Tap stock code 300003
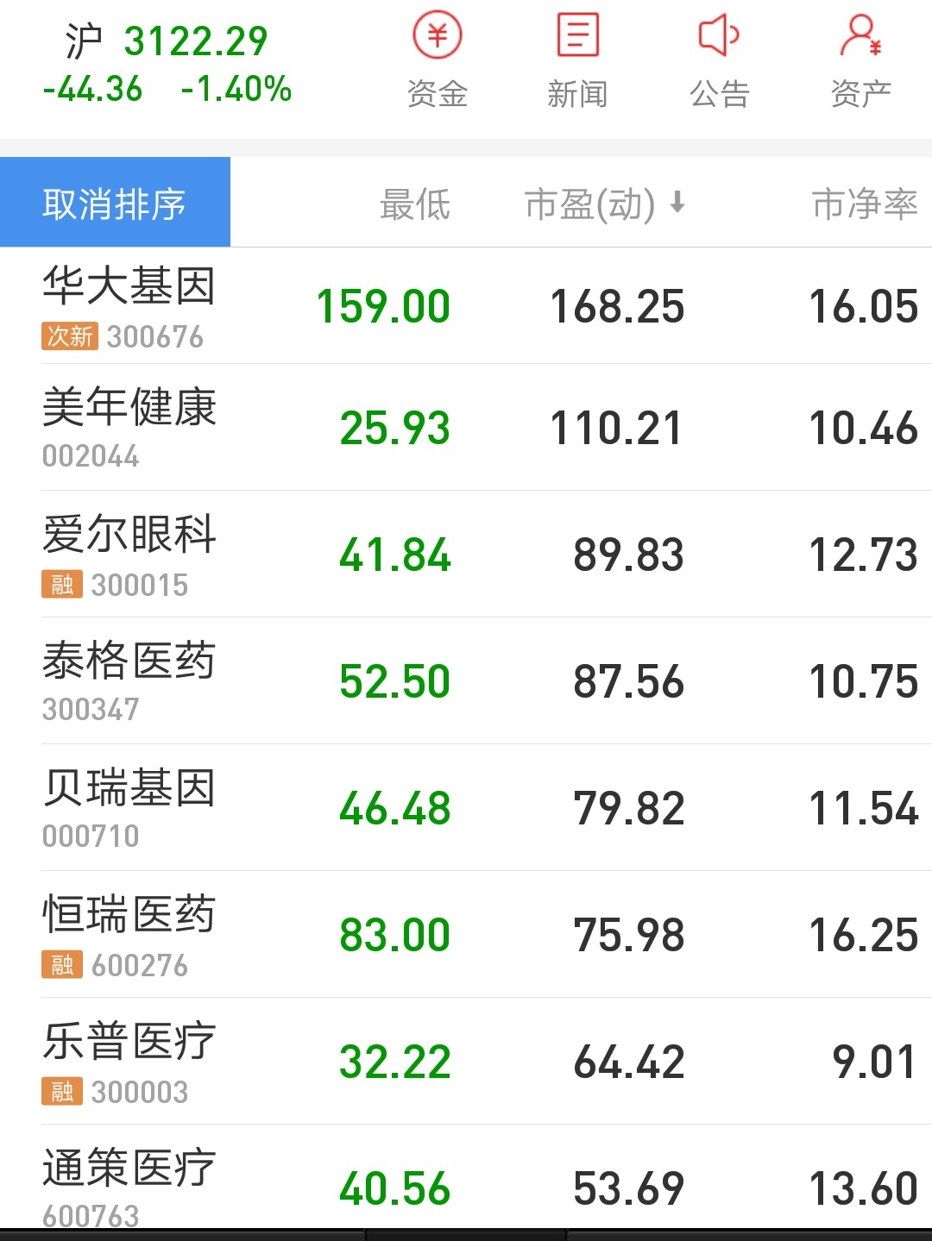This screenshot has width=932, height=1241. 140,1092
